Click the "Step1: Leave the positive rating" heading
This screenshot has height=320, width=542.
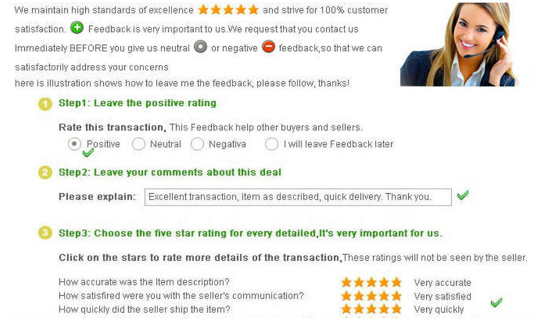(137, 103)
